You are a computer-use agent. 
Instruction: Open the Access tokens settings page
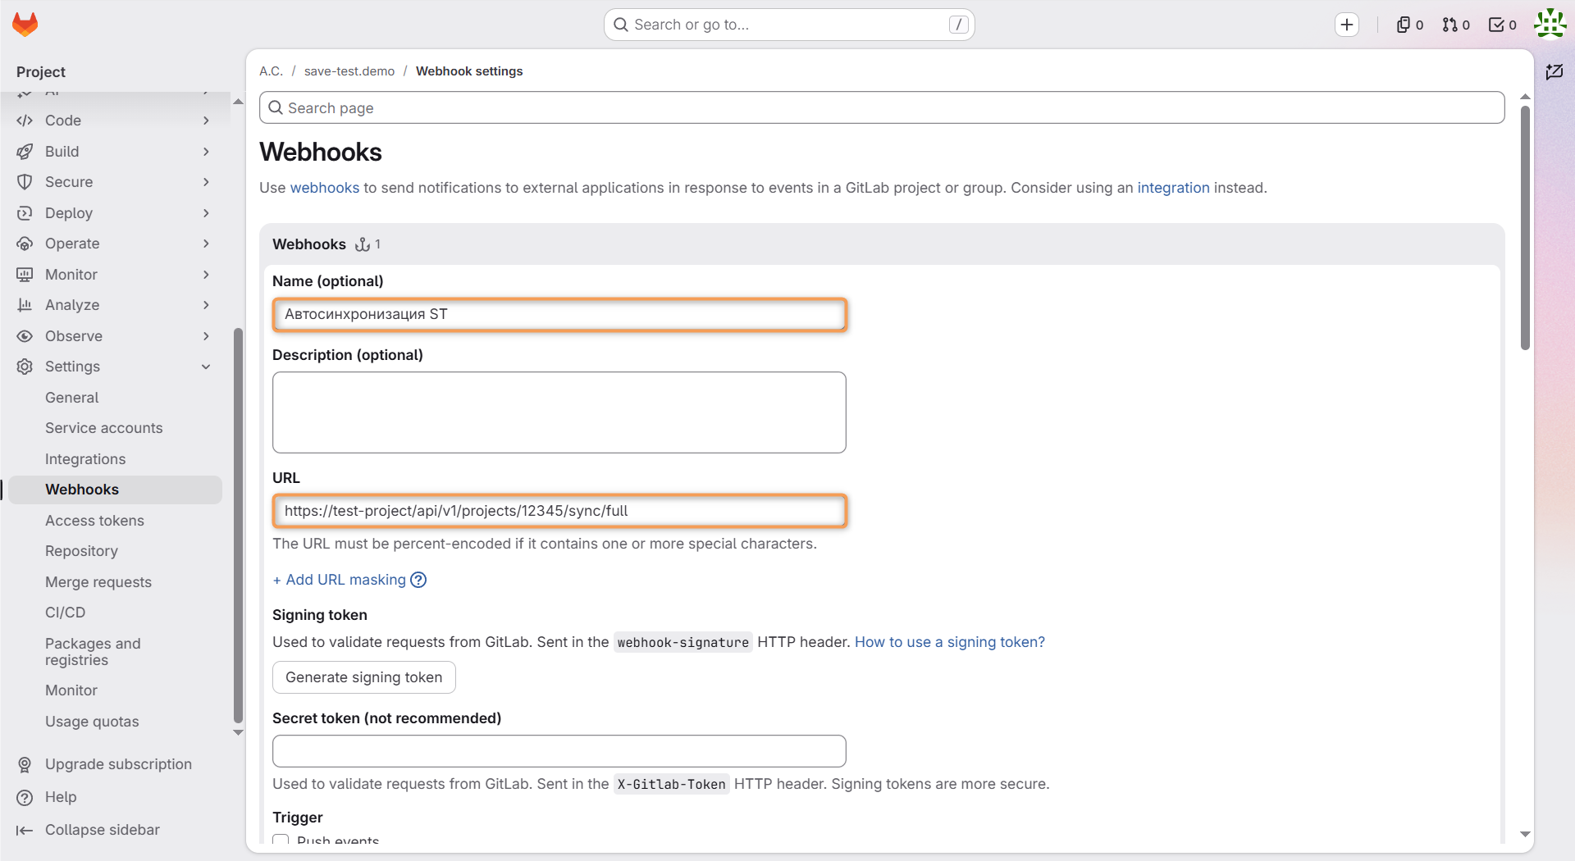(x=94, y=521)
